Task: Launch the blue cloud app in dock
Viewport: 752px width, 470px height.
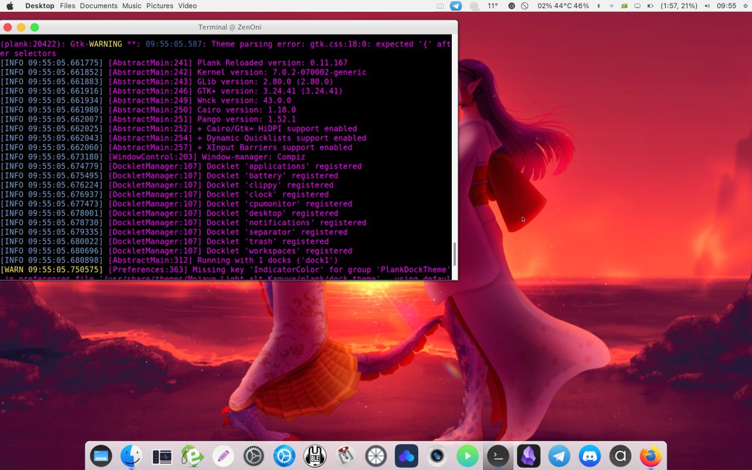Action: [x=407, y=456]
